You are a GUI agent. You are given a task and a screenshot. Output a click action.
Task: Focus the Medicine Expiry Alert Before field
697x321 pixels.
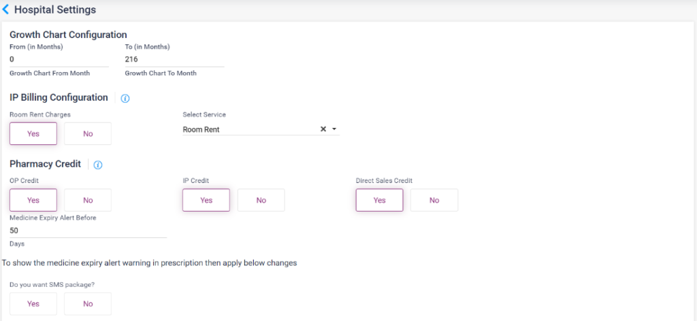point(88,231)
